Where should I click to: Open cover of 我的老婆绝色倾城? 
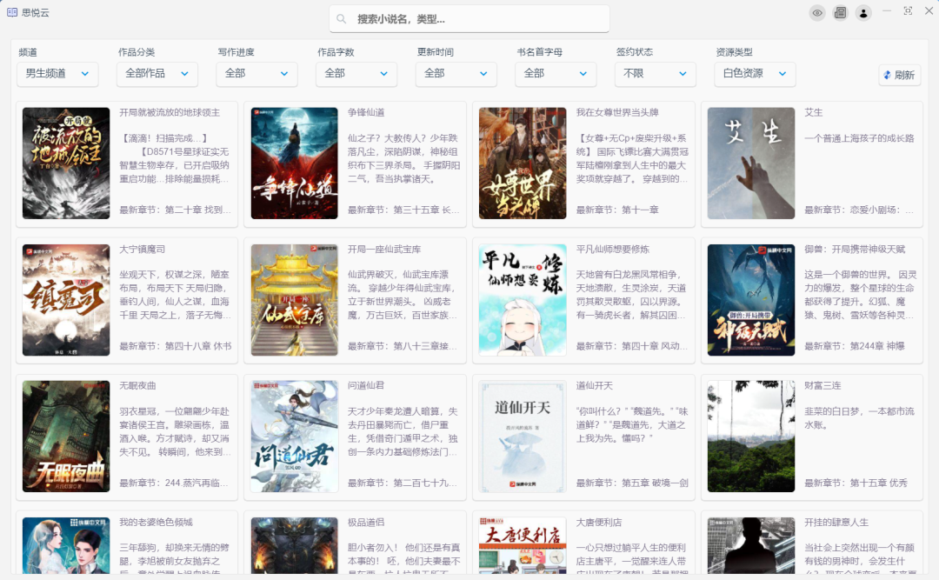[x=66, y=545]
